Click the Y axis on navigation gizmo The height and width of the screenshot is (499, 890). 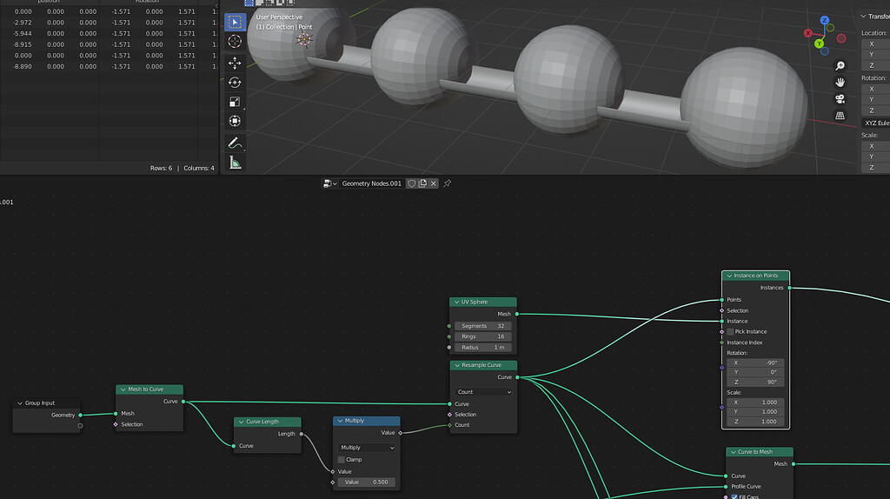pos(819,43)
